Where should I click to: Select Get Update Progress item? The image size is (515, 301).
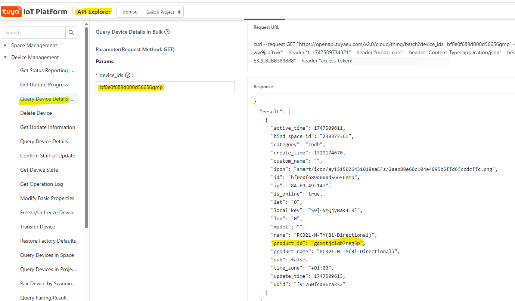(44, 85)
